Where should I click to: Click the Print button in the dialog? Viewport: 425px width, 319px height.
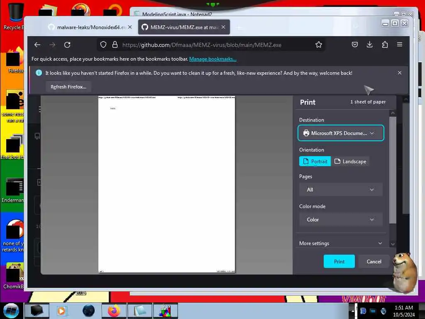[339, 261]
